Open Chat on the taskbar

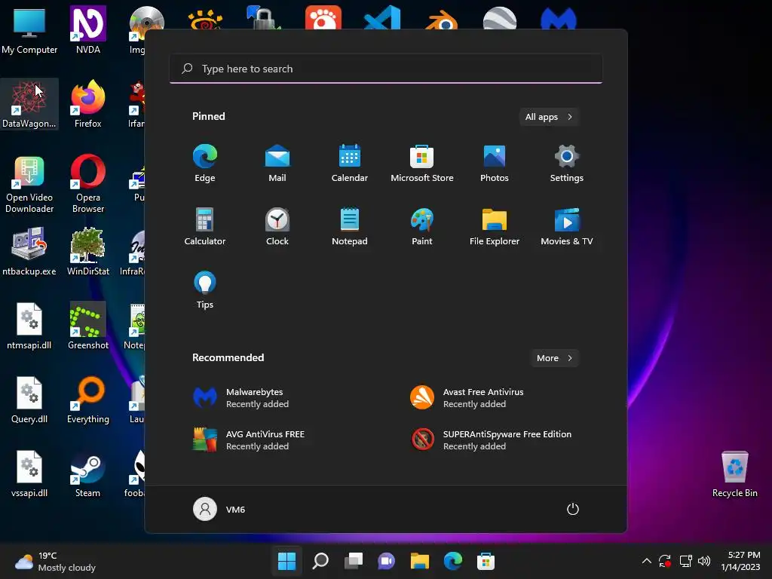(387, 561)
